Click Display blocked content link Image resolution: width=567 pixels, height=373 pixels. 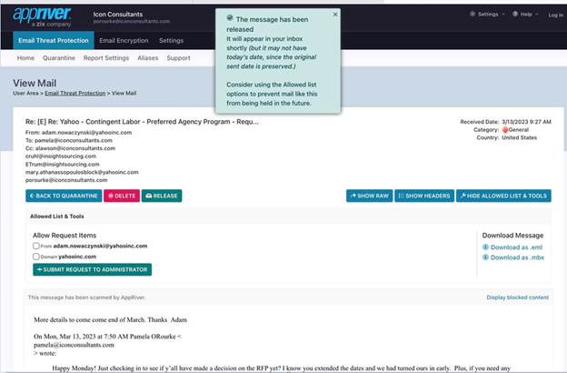[x=517, y=297]
